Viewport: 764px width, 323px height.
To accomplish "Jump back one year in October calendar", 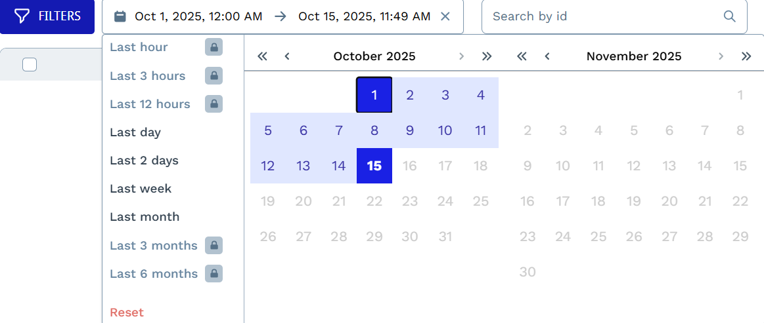I will click(x=263, y=56).
